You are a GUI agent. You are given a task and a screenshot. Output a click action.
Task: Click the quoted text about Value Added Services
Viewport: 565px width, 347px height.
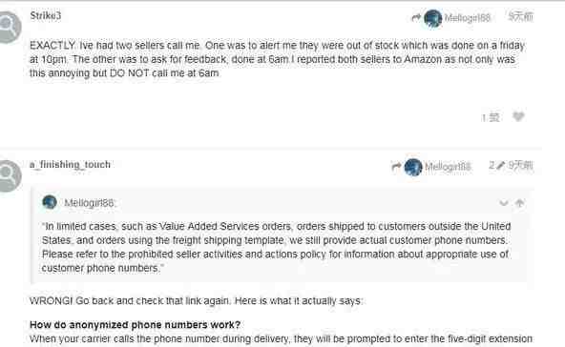click(x=276, y=247)
